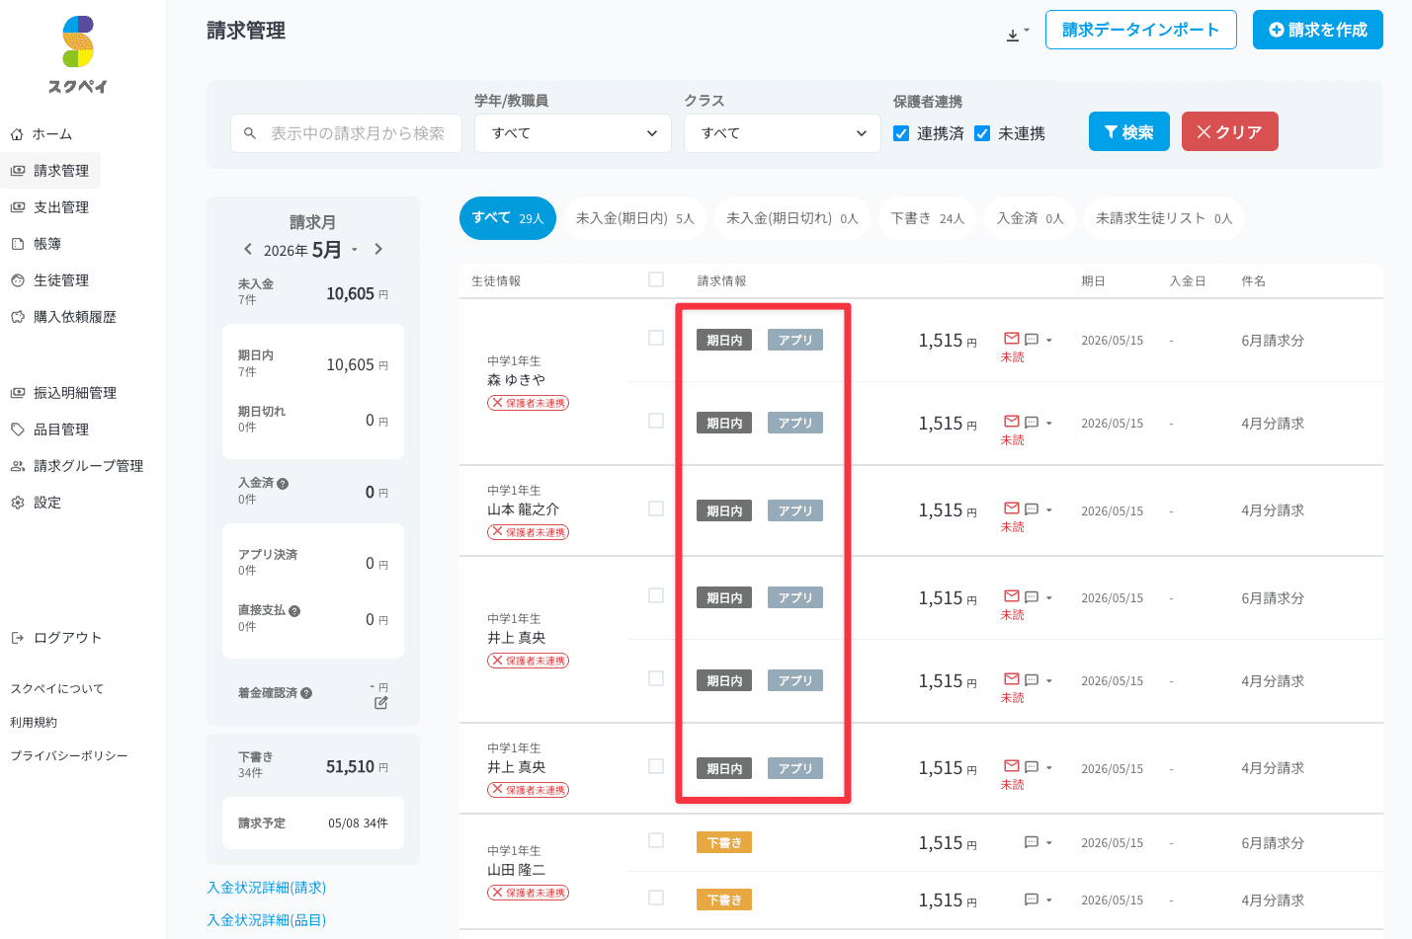The image size is (1412, 939).
Task: Click the 請求グループ管理 people icon
Action: click(17, 466)
